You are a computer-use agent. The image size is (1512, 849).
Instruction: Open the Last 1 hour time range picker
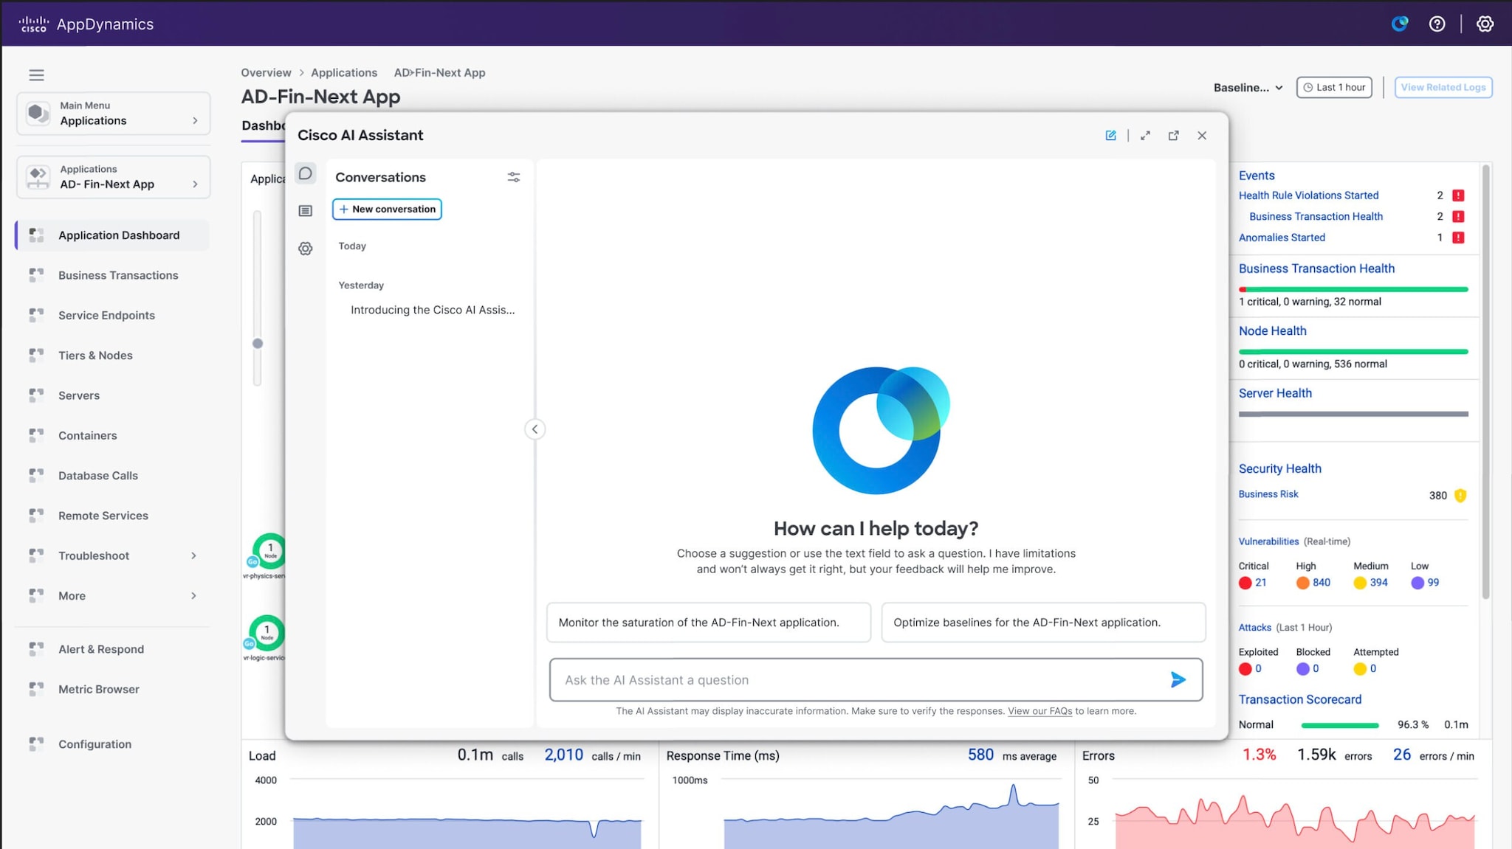pos(1334,87)
